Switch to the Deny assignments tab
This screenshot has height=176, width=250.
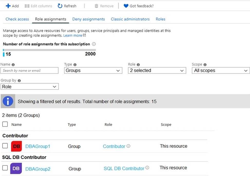88,19
